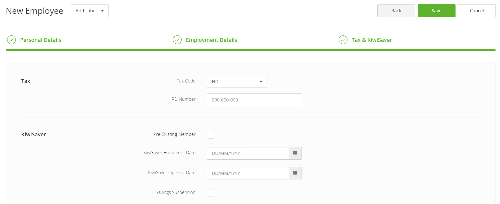The width and height of the screenshot is (500, 204).
Task: Click the KiwiSaver Enrolment Date label
Action: (x=169, y=152)
